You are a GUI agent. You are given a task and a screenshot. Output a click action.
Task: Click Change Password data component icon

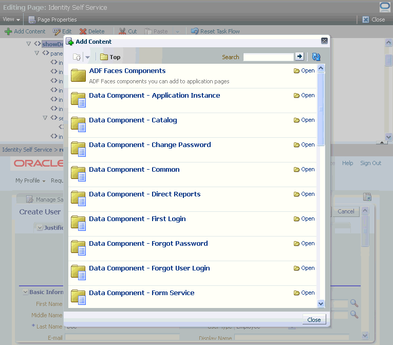tap(78, 149)
